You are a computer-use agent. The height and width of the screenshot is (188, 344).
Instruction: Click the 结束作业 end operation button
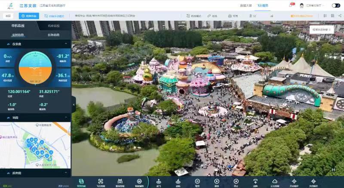click(29, 16)
